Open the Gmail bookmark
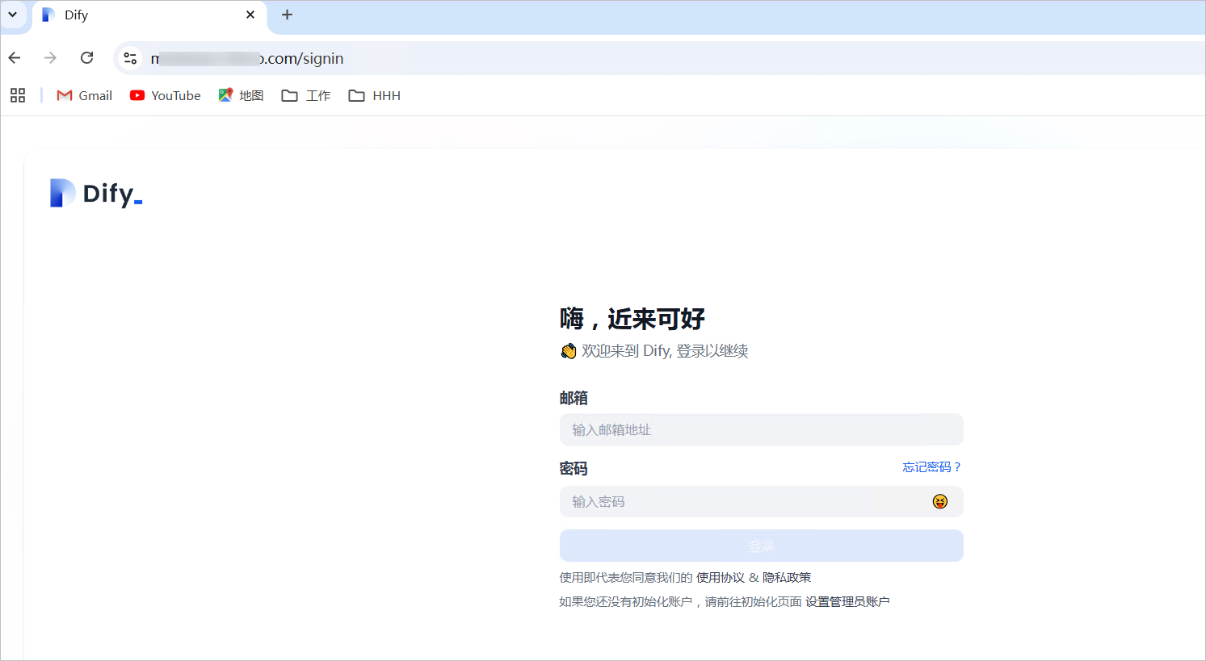 point(84,95)
